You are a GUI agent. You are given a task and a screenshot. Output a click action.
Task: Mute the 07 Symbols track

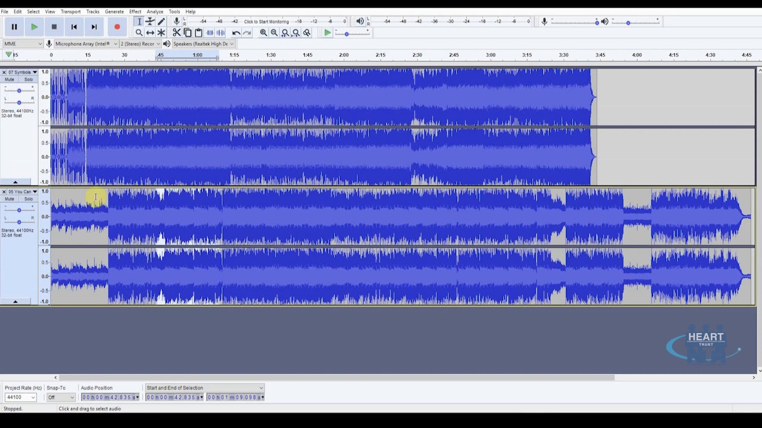(x=10, y=80)
